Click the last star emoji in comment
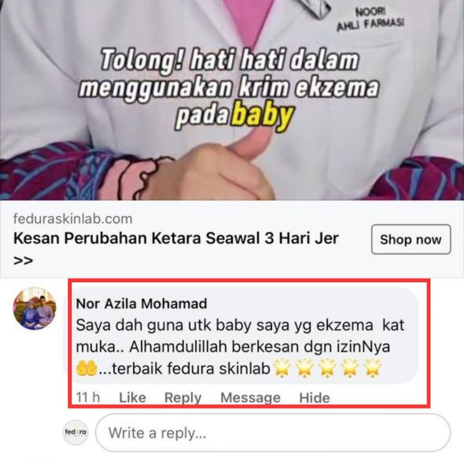The height and width of the screenshot is (464, 464). coord(372,368)
